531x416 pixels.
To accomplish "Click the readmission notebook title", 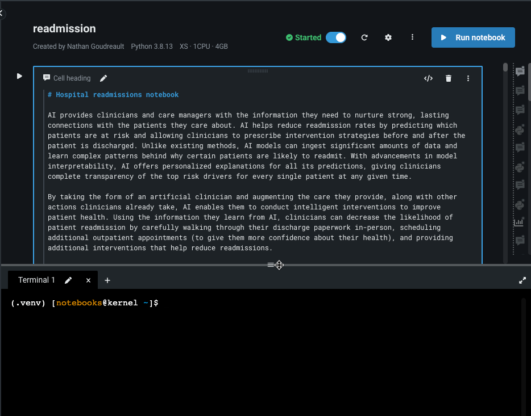I will coord(64,28).
